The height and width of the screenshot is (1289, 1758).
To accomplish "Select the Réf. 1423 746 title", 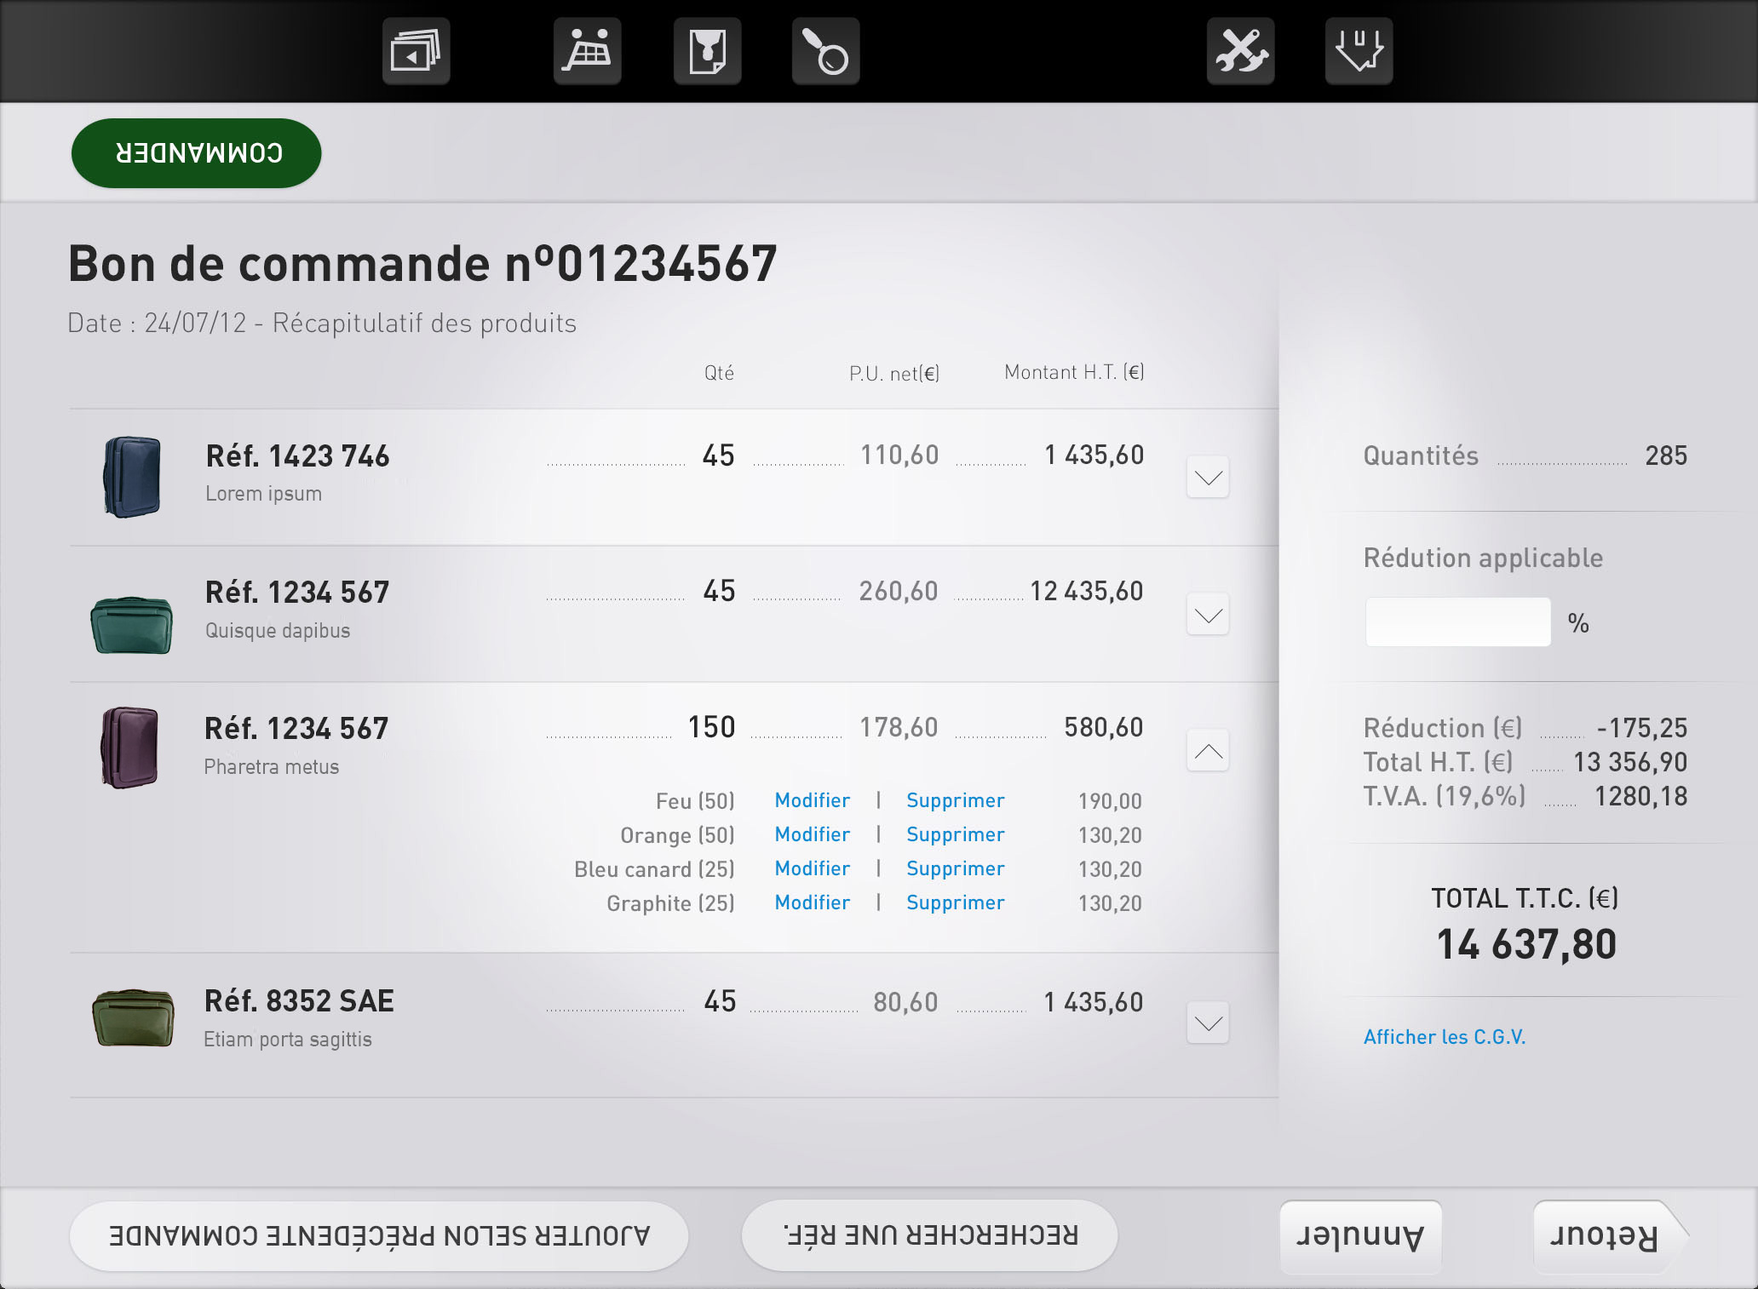I will (297, 456).
